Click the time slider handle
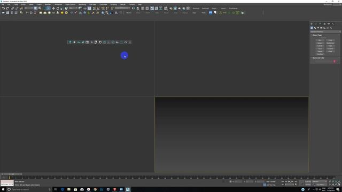This screenshot has width=342, height=192. (11, 174)
